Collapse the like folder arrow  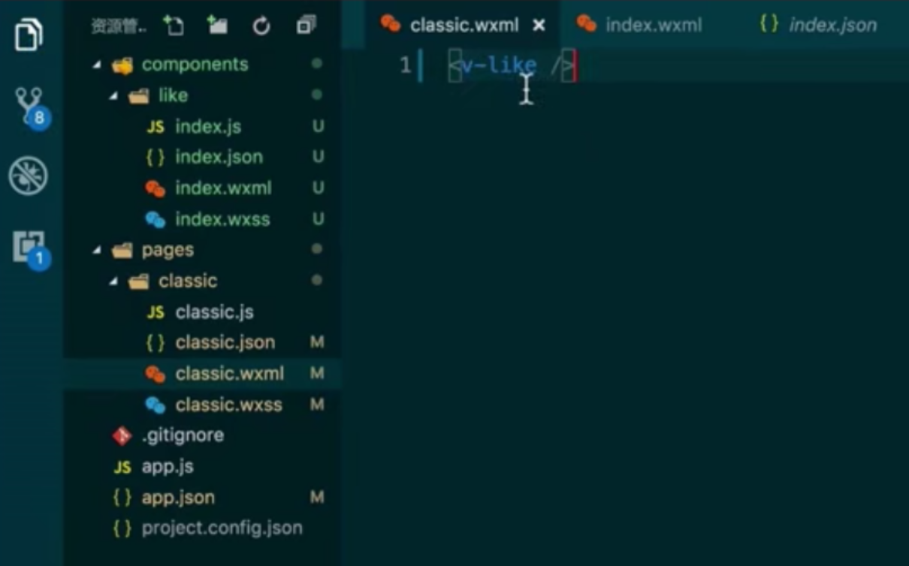[x=113, y=96]
